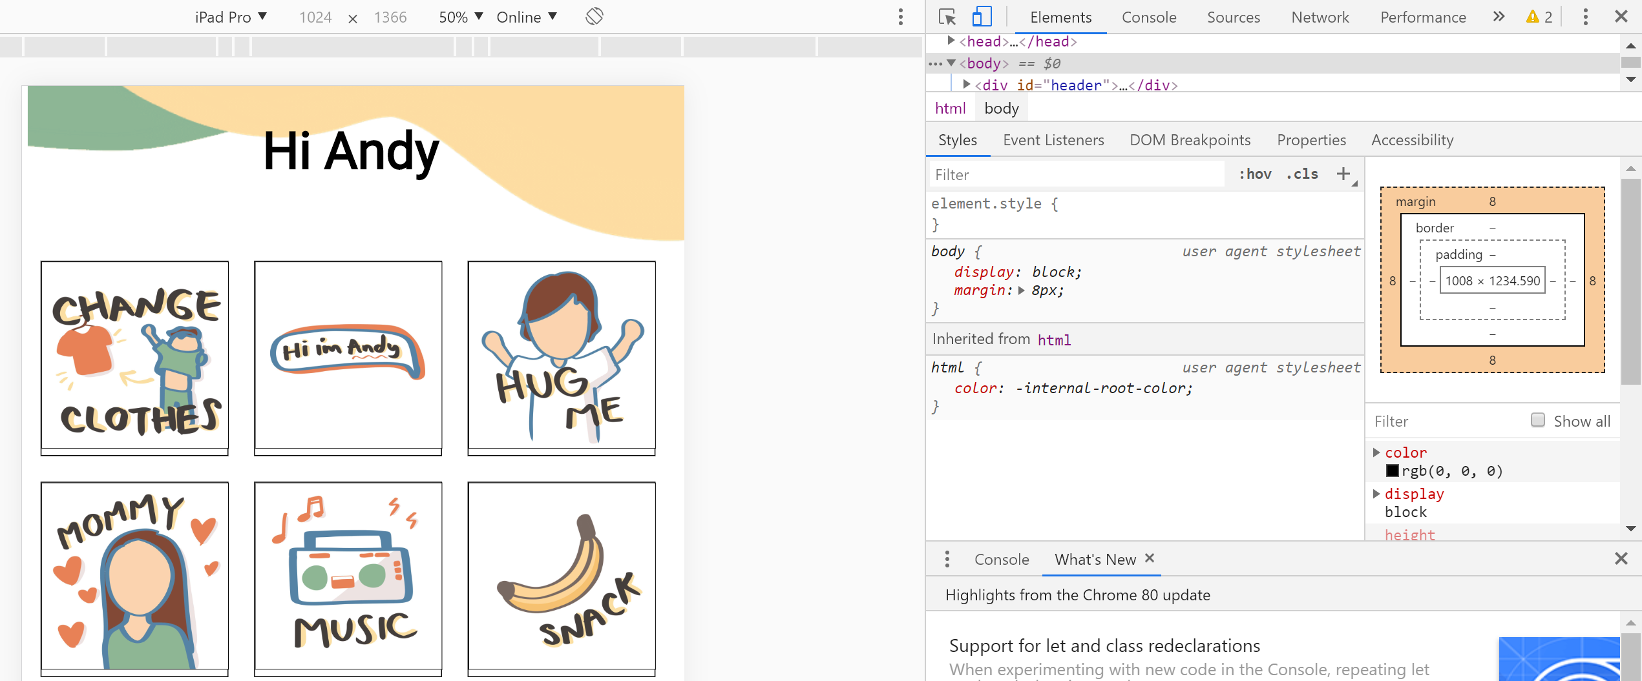The height and width of the screenshot is (681, 1642).
Task: Toggle the .cls class editor button
Action: tap(1302, 174)
